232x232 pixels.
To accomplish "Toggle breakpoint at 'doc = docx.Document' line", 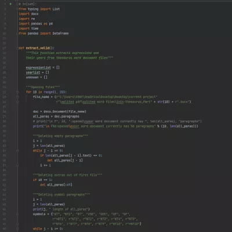I will coord(10,111).
